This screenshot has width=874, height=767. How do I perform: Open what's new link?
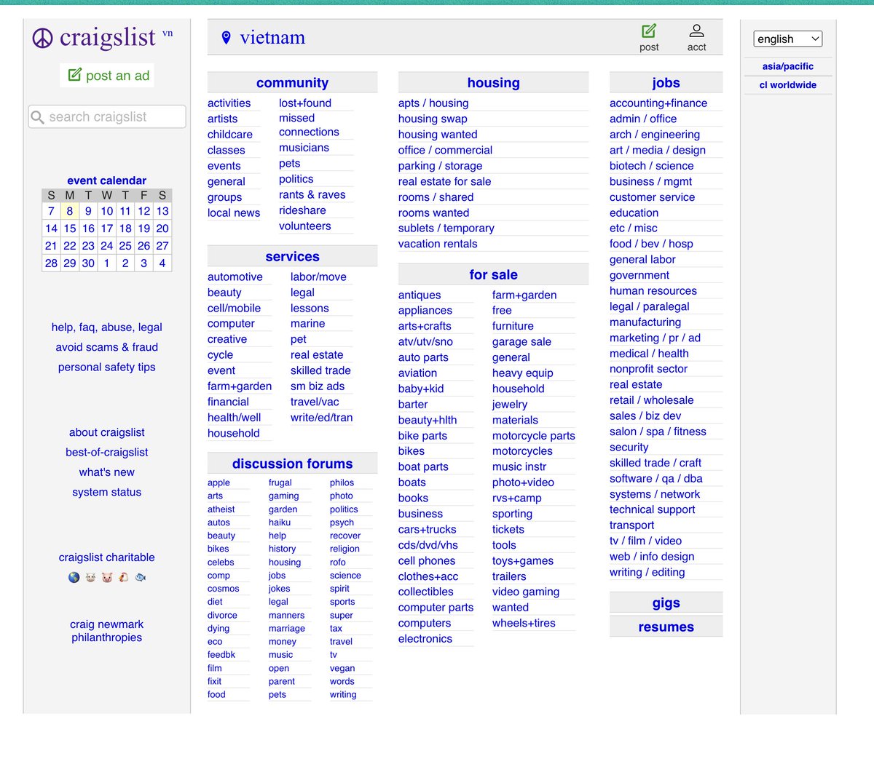click(107, 472)
